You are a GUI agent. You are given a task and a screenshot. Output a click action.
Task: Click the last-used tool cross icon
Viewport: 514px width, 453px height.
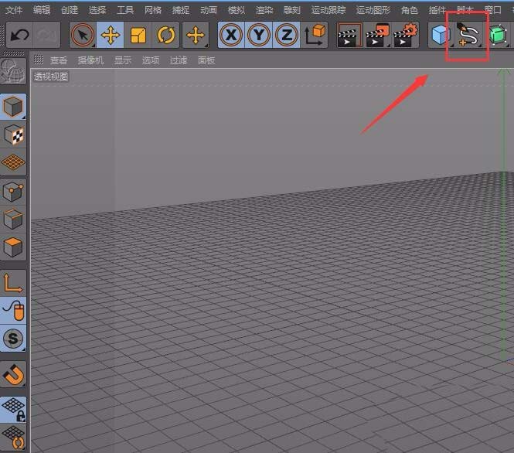196,35
